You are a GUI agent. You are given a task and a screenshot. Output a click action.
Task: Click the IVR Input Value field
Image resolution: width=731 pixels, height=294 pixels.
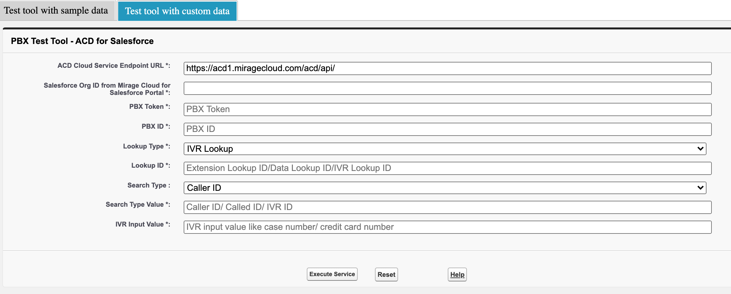click(447, 227)
